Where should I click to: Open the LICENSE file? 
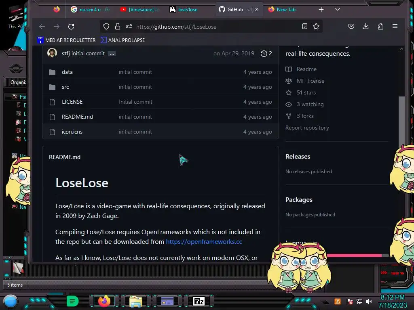72,102
